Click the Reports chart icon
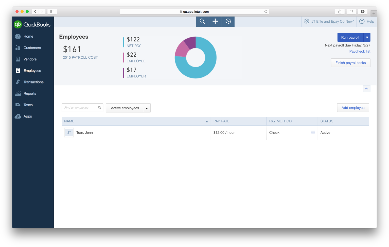Screen dimensions: 389x247 pyautogui.click(x=18, y=93)
